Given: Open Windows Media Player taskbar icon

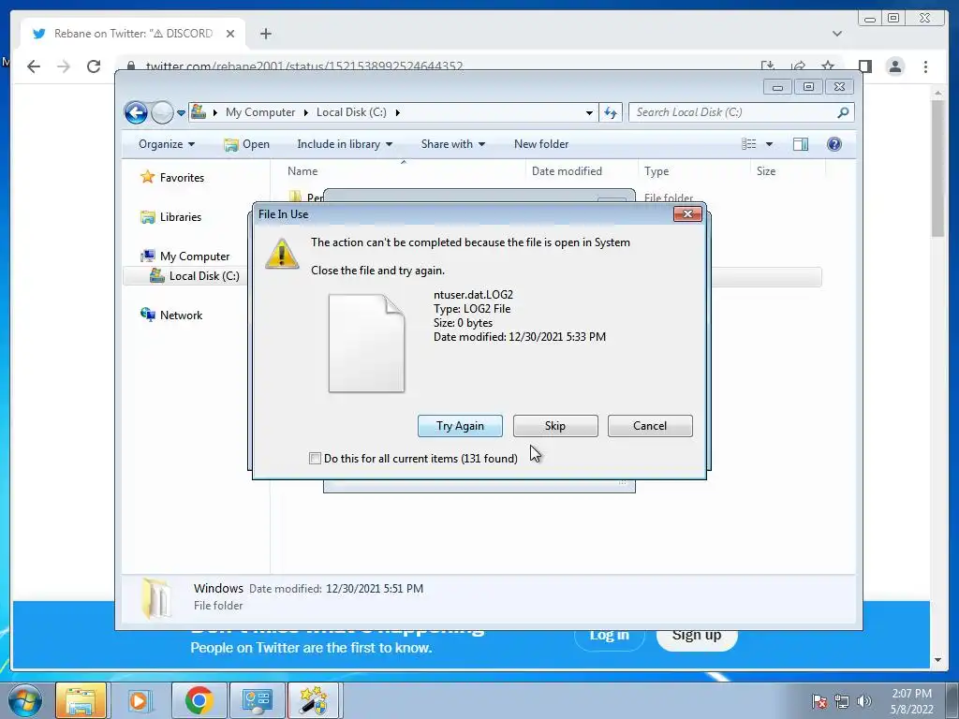Looking at the screenshot, I should pyautogui.click(x=139, y=700).
